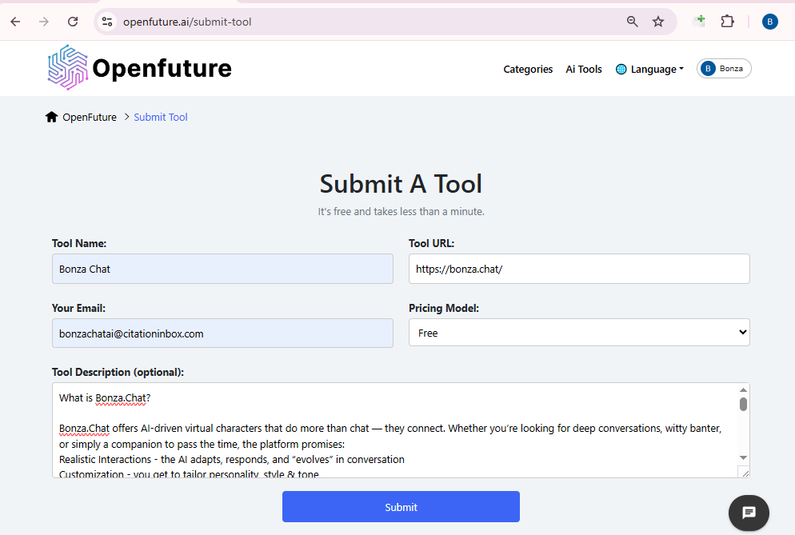
Task: Open the floating chat widget icon
Action: [749, 513]
